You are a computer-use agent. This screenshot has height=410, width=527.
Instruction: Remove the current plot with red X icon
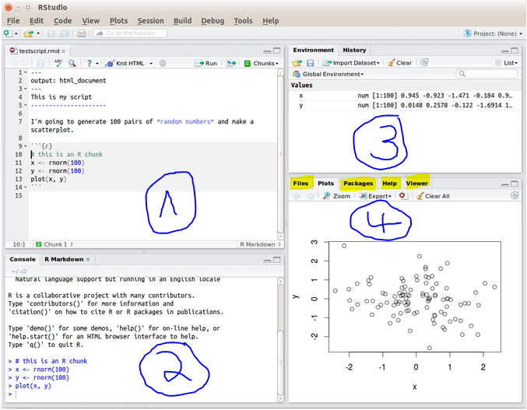click(403, 196)
